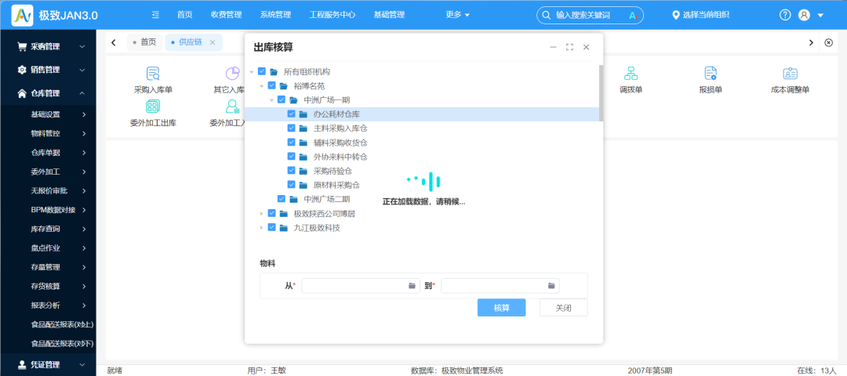Screen dimensions: 847x376
Task: Click the dialog's vertical scrollbar
Action: coord(602,93)
